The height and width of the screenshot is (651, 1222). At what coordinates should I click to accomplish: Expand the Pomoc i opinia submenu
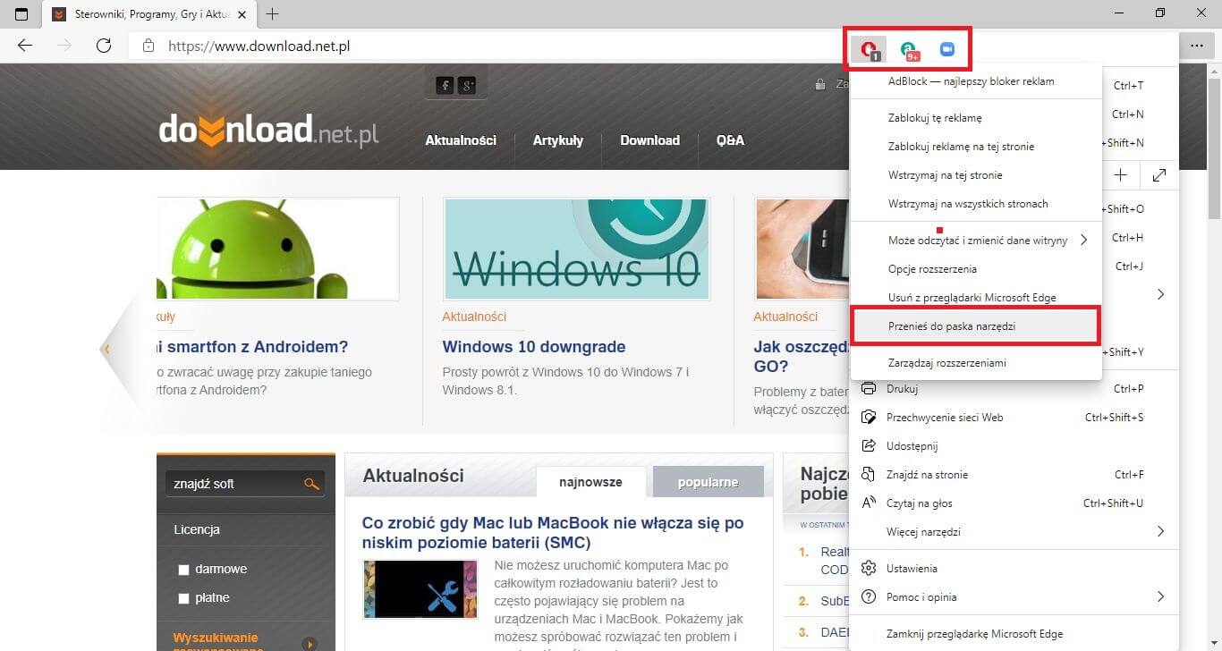coord(1161,596)
